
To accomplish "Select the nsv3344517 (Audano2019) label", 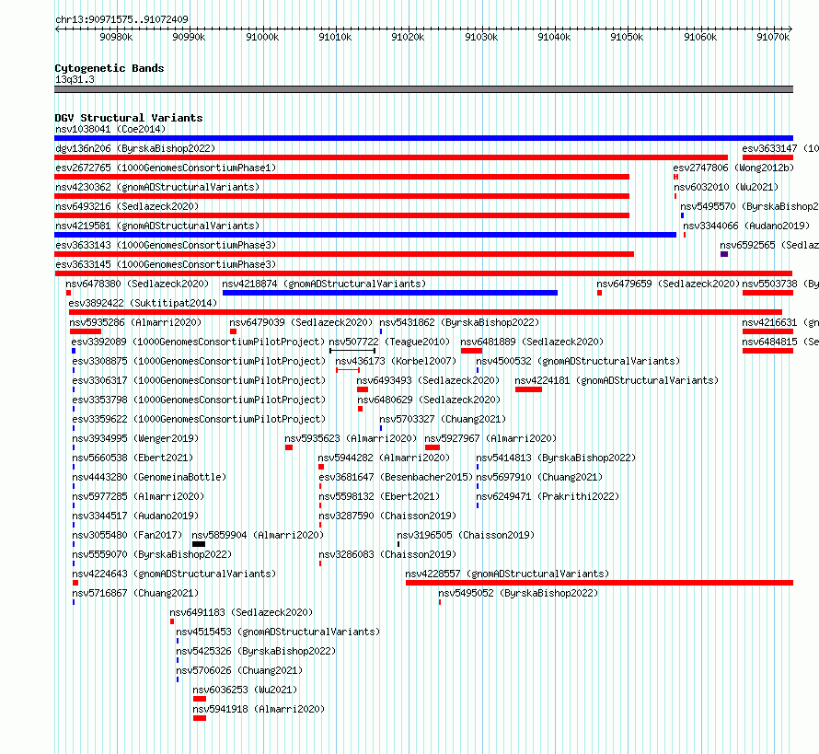I will tap(135, 516).
